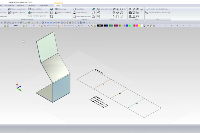Click the Fläche anhängen (erw.) icon
Viewport: 200px width, 133px height.
pyautogui.click(x=74, y=16)
